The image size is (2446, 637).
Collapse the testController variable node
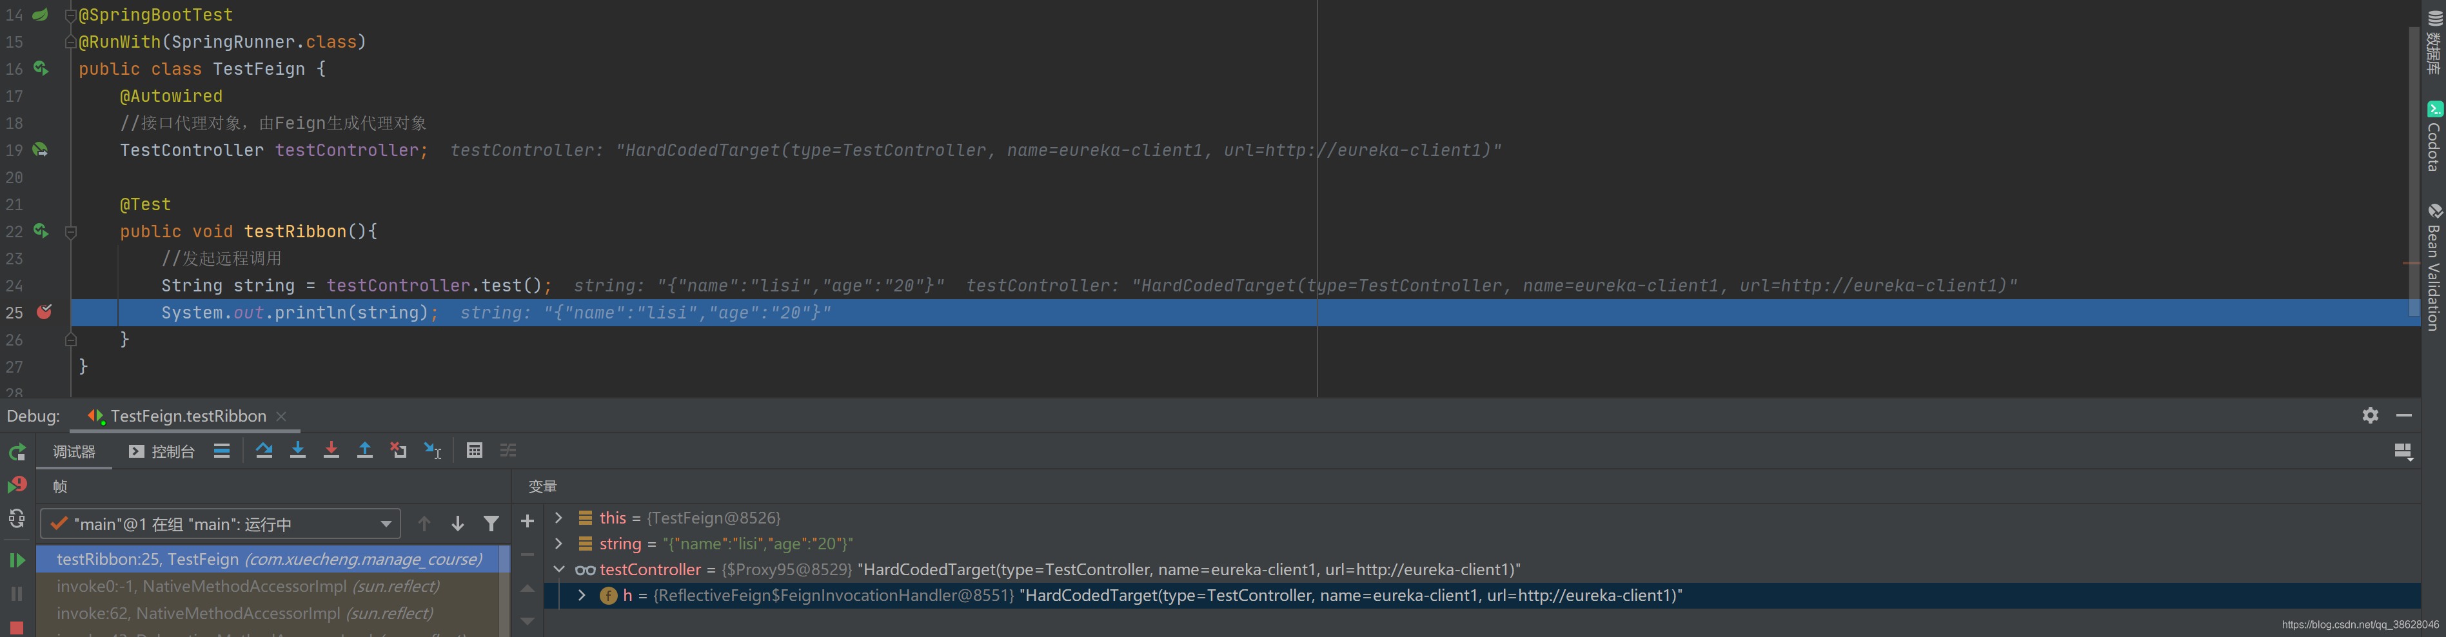click(559, 569)
